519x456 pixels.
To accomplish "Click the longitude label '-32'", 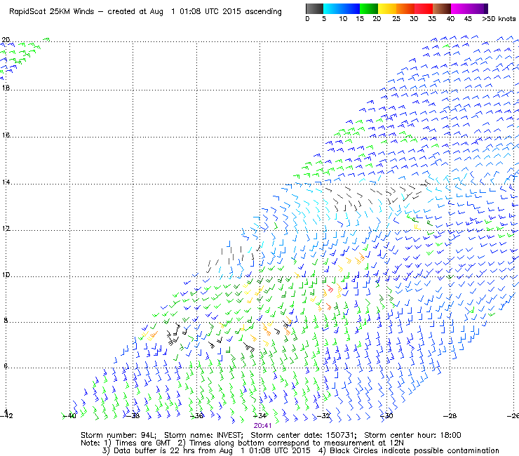I will pos(323,415).
